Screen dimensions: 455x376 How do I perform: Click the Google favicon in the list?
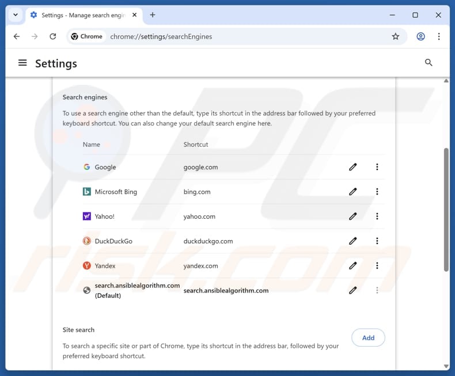coord(86,167)
